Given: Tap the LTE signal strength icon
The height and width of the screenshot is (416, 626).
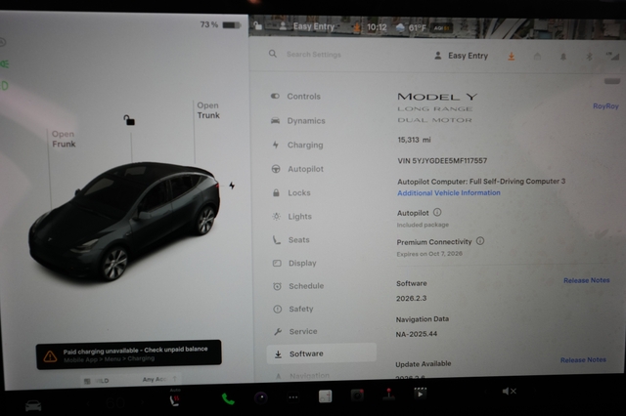Looking at the screenshot, I should 612,57.
